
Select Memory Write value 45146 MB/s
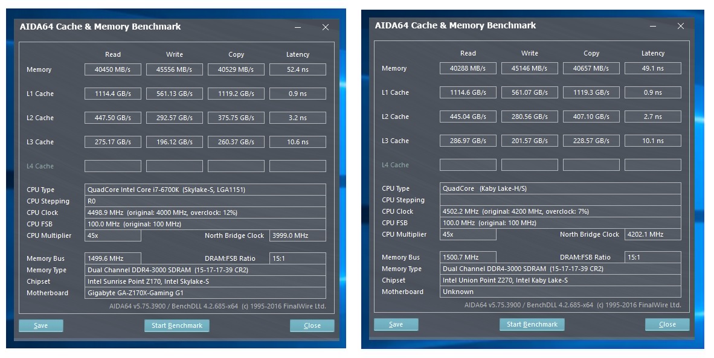530,68
